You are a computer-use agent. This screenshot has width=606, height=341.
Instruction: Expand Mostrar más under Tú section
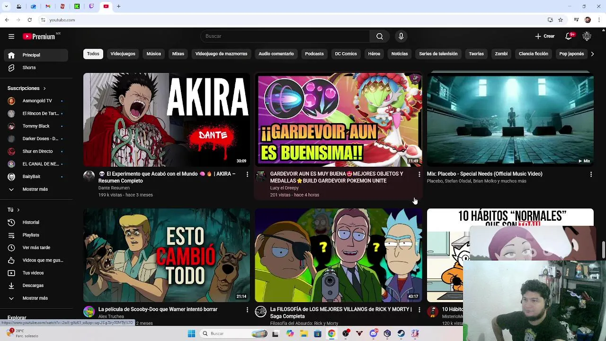36,298
